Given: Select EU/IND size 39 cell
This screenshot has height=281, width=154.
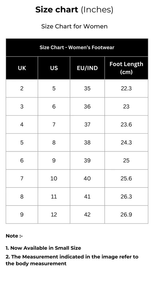Looking at the screenshot, I should point(87,161).
